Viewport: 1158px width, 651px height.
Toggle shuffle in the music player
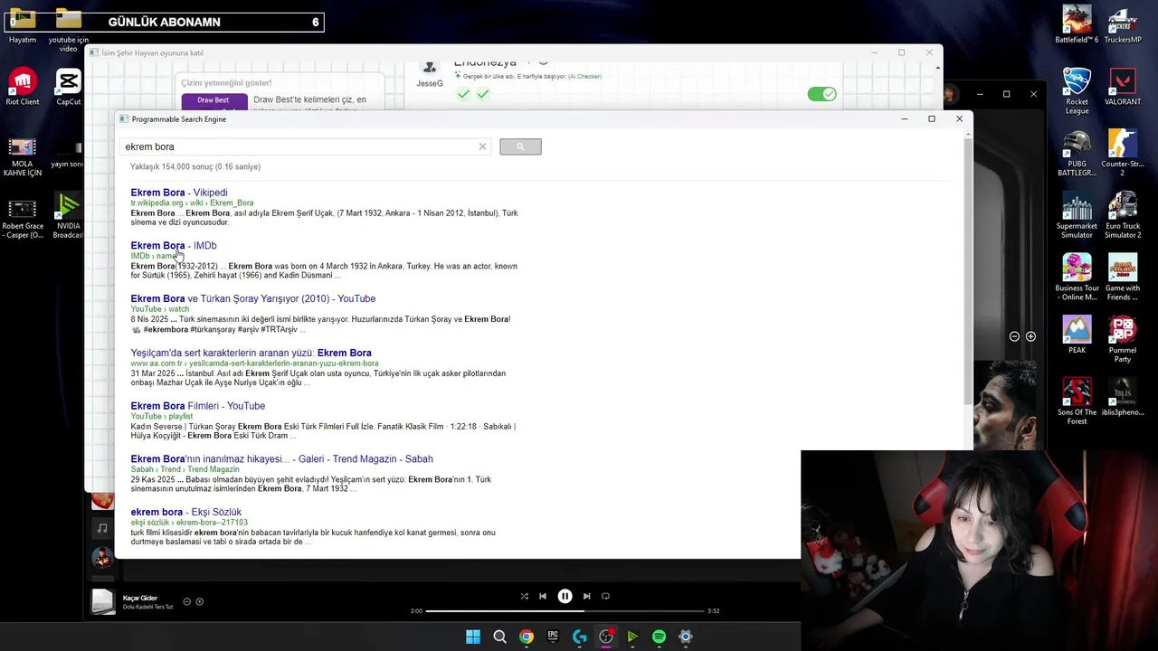[x=525, y=596]
